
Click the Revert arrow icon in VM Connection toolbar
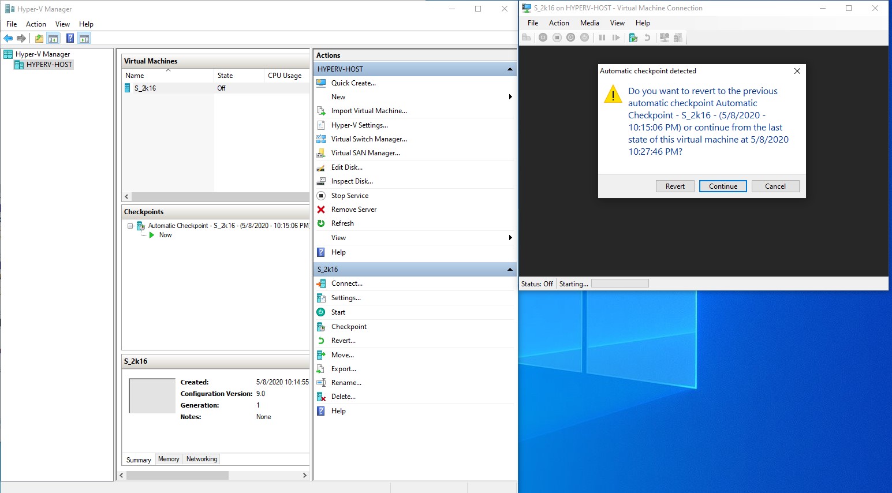(647, 38)
